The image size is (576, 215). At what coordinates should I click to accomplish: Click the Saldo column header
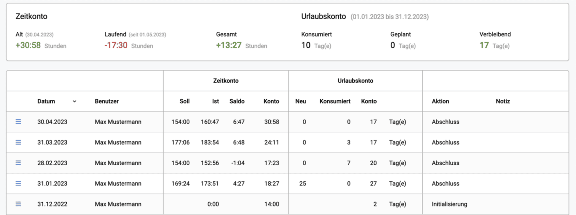point(237,101)
